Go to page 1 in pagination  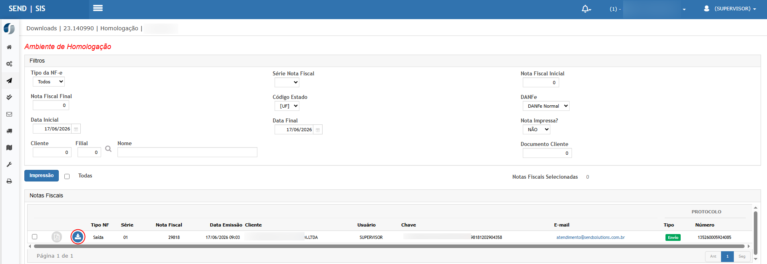pyautogui.click(x=727, y=256)
